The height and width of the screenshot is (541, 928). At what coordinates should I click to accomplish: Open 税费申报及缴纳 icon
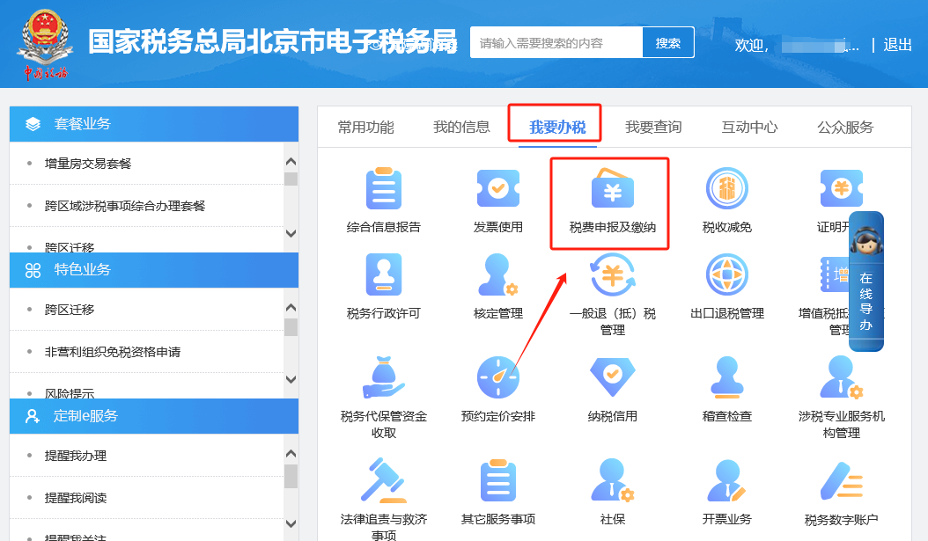tap(612, 189)
